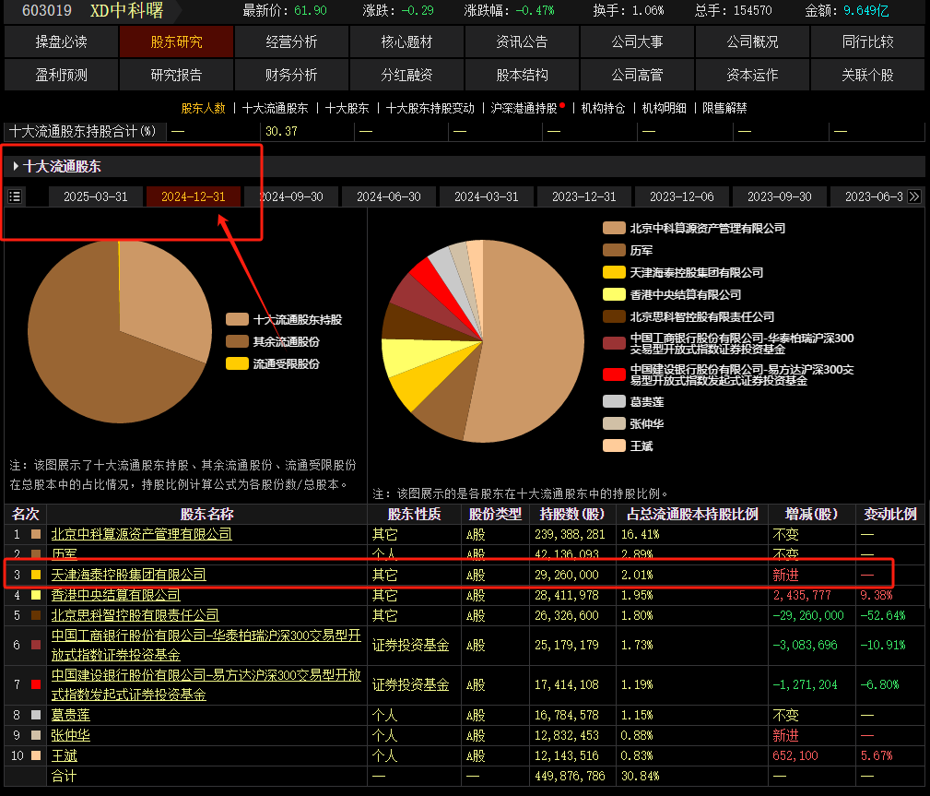Open shareholder 北京中科算源资产管理有限公司 link
This screenshot has width=930, height=796.
coord(141,534)
